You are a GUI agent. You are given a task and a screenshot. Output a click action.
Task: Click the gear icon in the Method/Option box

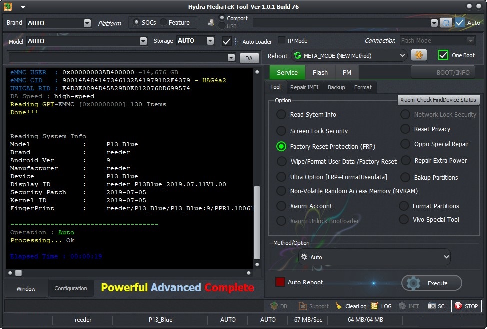pos(304,257)
